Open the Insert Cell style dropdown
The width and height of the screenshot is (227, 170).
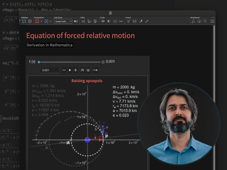[x=63, y=22]
